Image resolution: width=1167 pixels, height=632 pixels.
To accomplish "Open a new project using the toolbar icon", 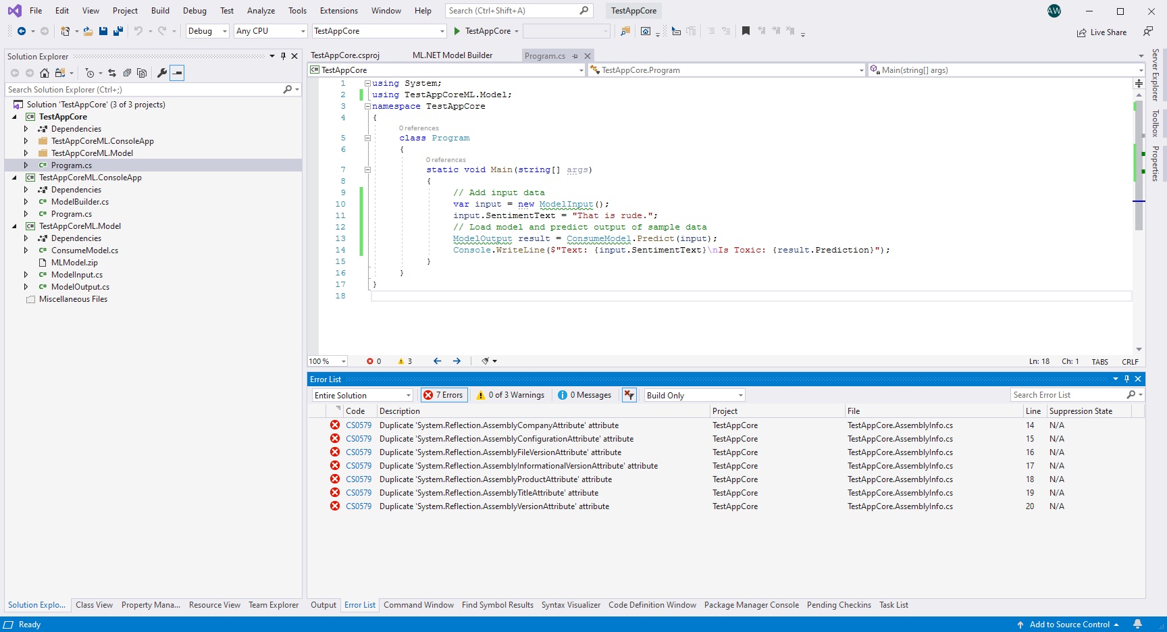I will (x=66, y=31).
